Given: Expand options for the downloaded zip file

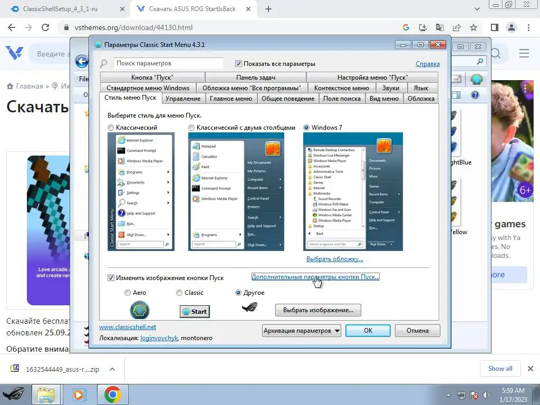Looking at the screenshot, I should click(112, 369).
